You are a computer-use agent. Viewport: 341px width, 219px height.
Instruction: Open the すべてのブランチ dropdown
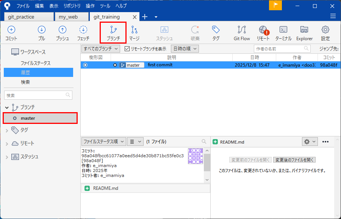101,49
